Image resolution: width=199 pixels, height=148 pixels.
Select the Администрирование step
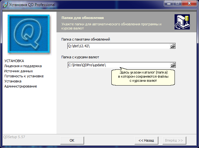click(x=21, y=86)
